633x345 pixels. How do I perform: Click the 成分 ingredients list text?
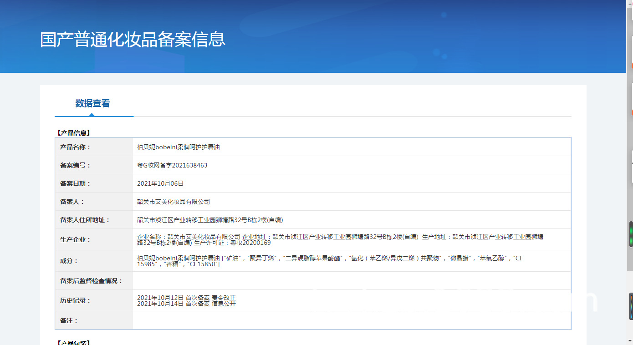click(329, 261)
